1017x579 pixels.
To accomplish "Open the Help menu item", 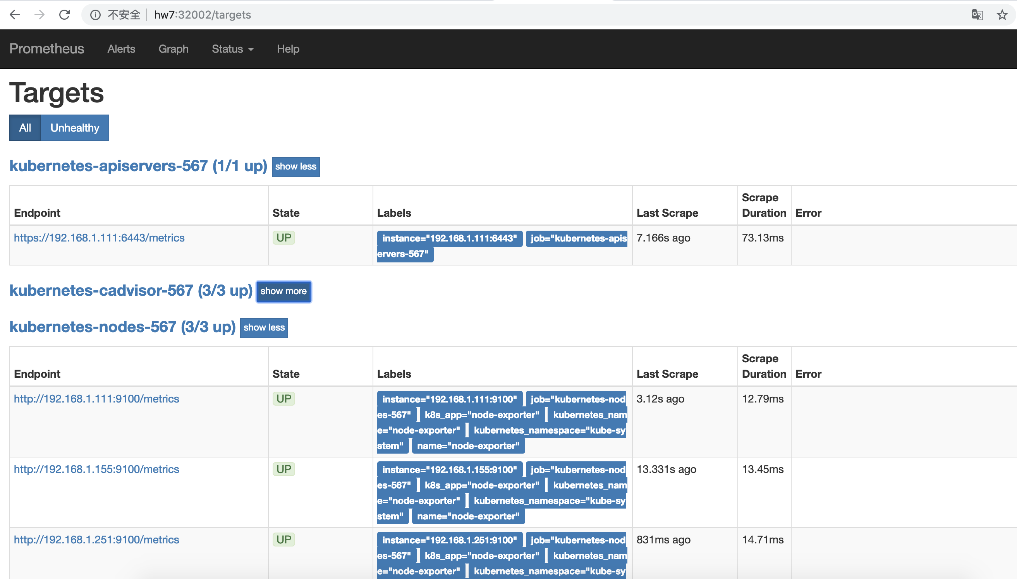I will pos(288,49).
